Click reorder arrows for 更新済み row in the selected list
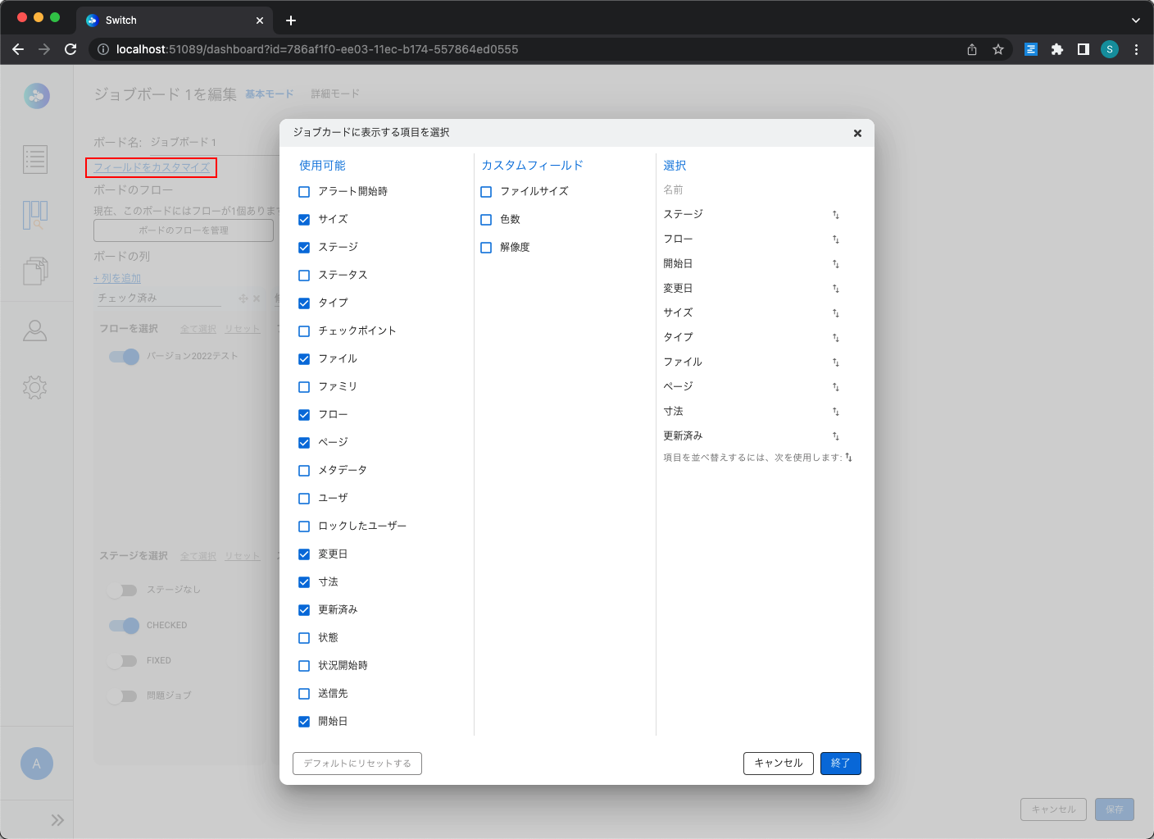The height and width of the screenshot is (839, 1154). pyautogui.click(x=836, y=436)
